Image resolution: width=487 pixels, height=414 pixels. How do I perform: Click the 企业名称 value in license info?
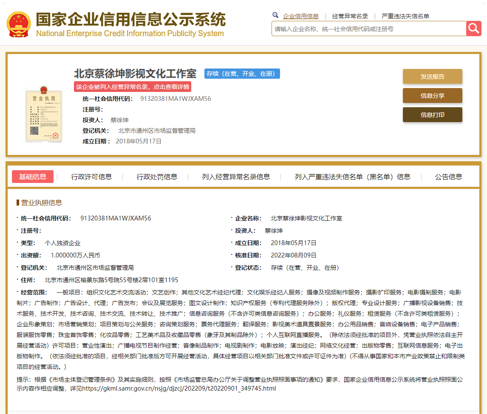(x=306, y=218)
